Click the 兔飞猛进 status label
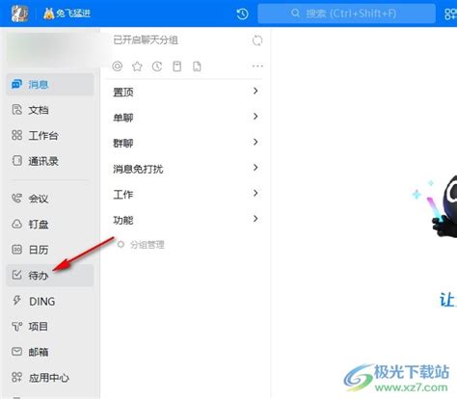457x399 pixels. click(67, 13)
